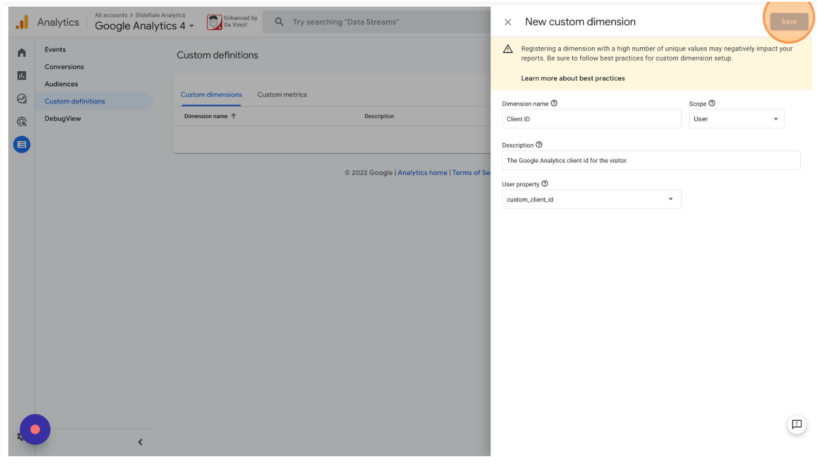
Task: Open the Google Analytics 4 property selector
Action: [144, 26]
